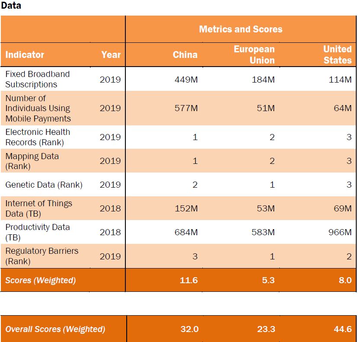Click the United States' 114M broadband value
The image size is (358, 342).
tap(340, 80)
